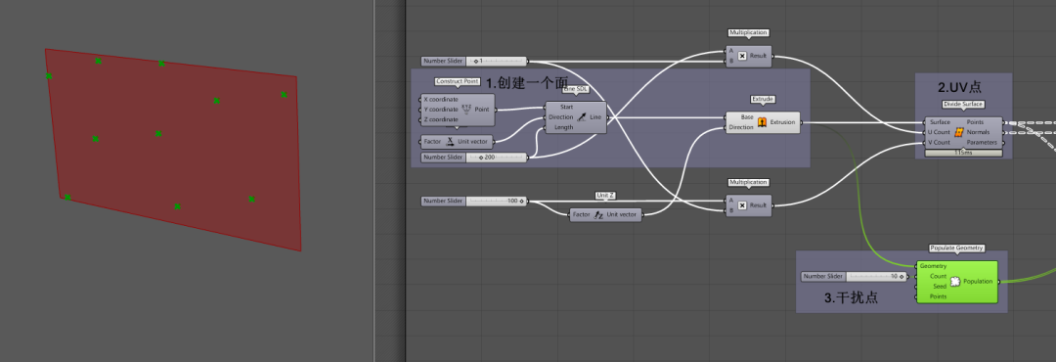Click the Direction input of Extrude

point(741,127)
